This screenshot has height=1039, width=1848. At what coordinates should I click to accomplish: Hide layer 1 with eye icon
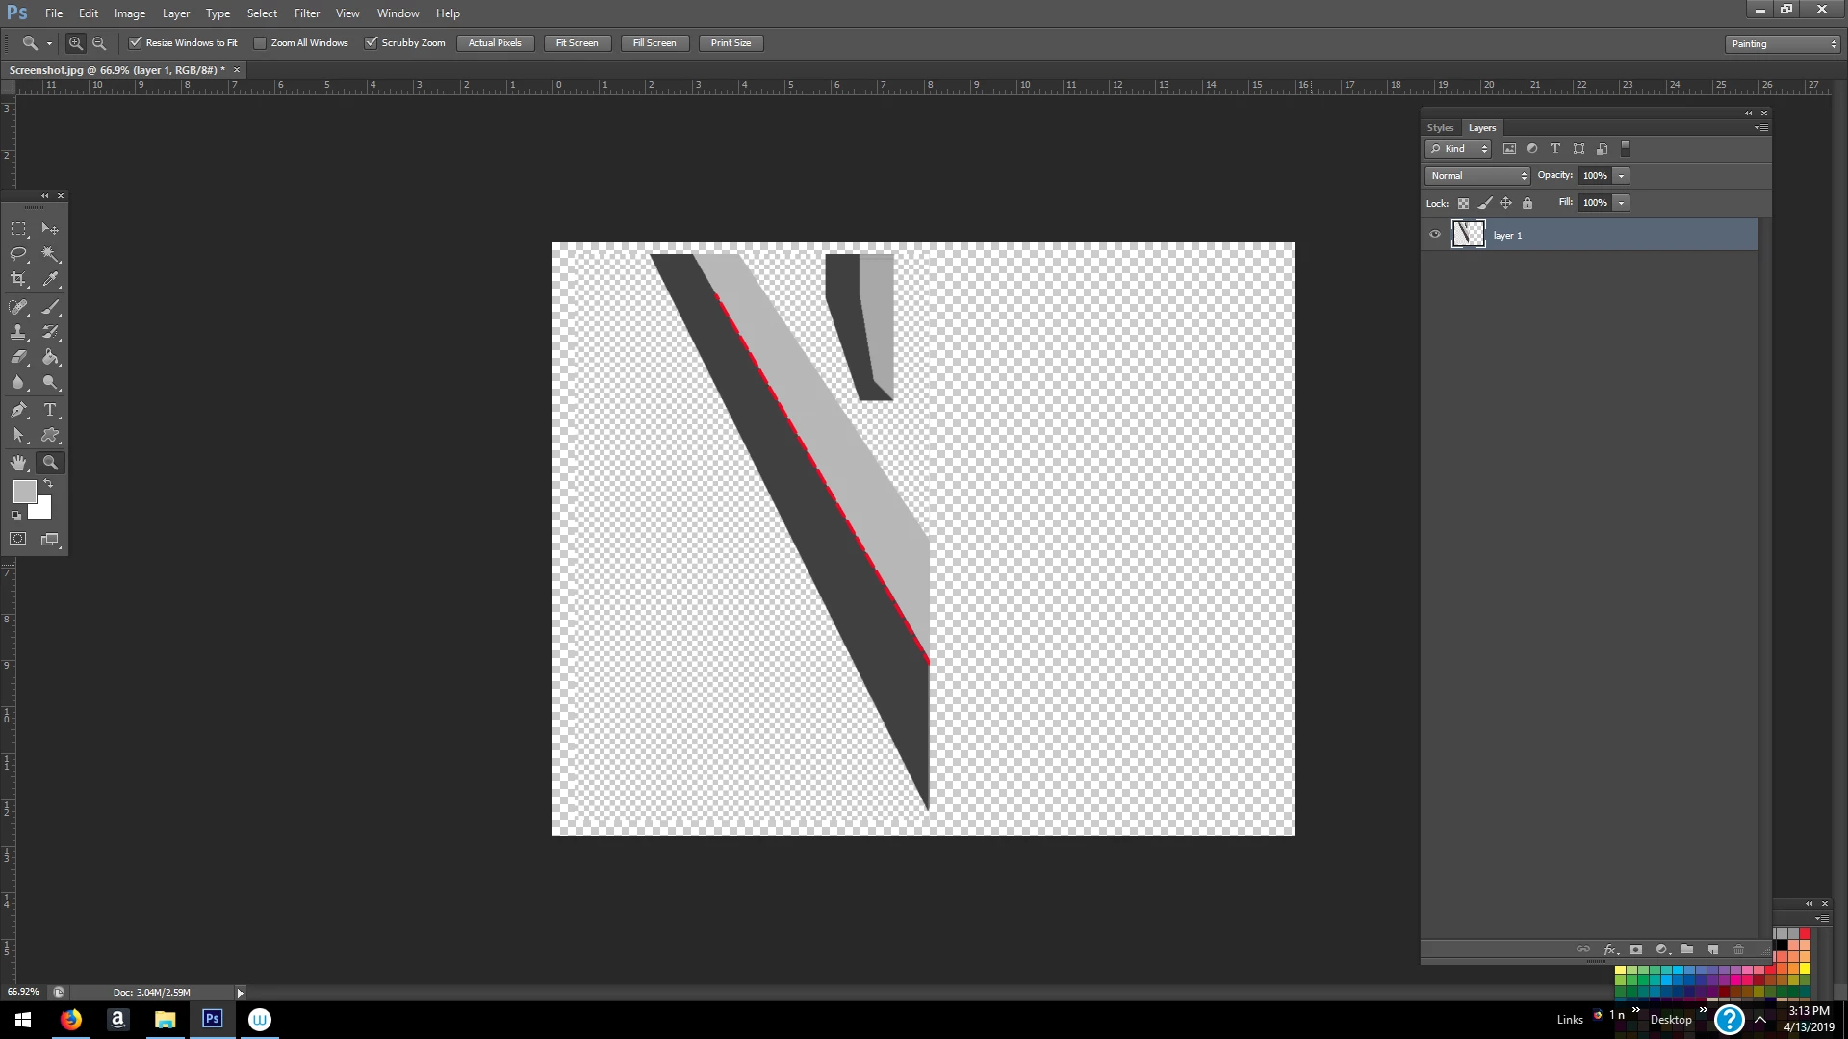(1435, 235)
